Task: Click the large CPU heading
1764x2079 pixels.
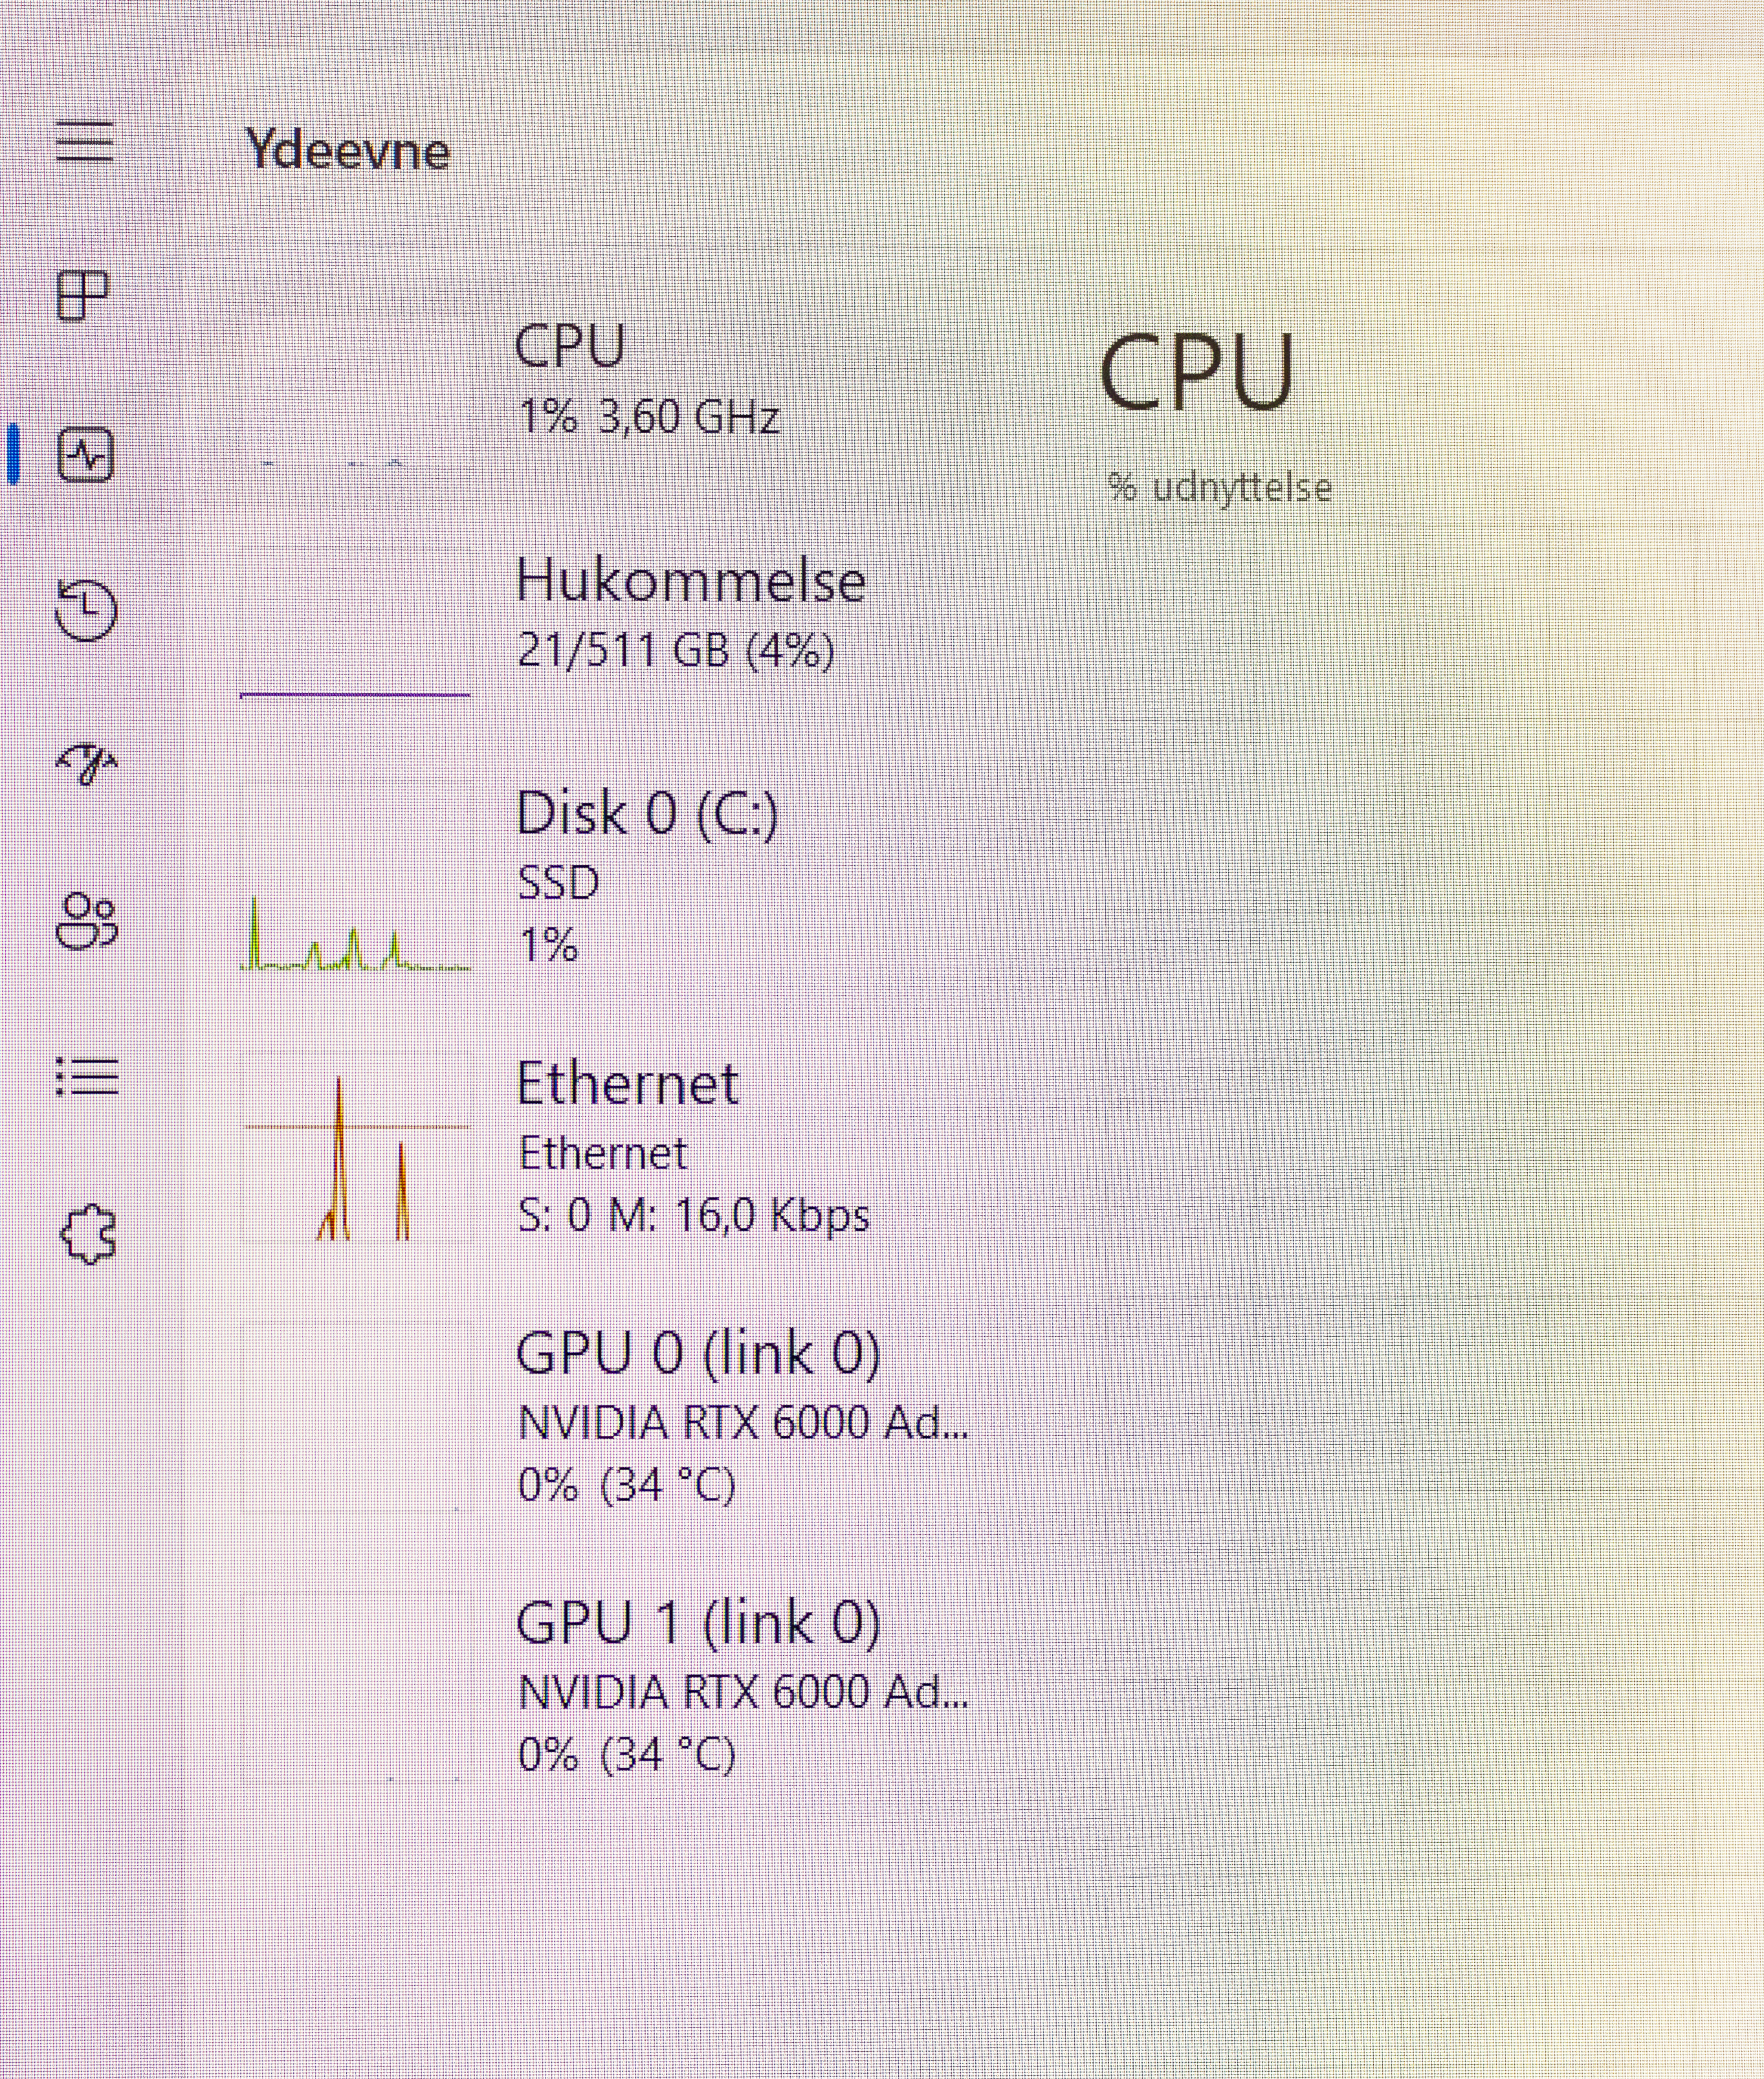Action: pyautogui.click(x=1196, y=372)
